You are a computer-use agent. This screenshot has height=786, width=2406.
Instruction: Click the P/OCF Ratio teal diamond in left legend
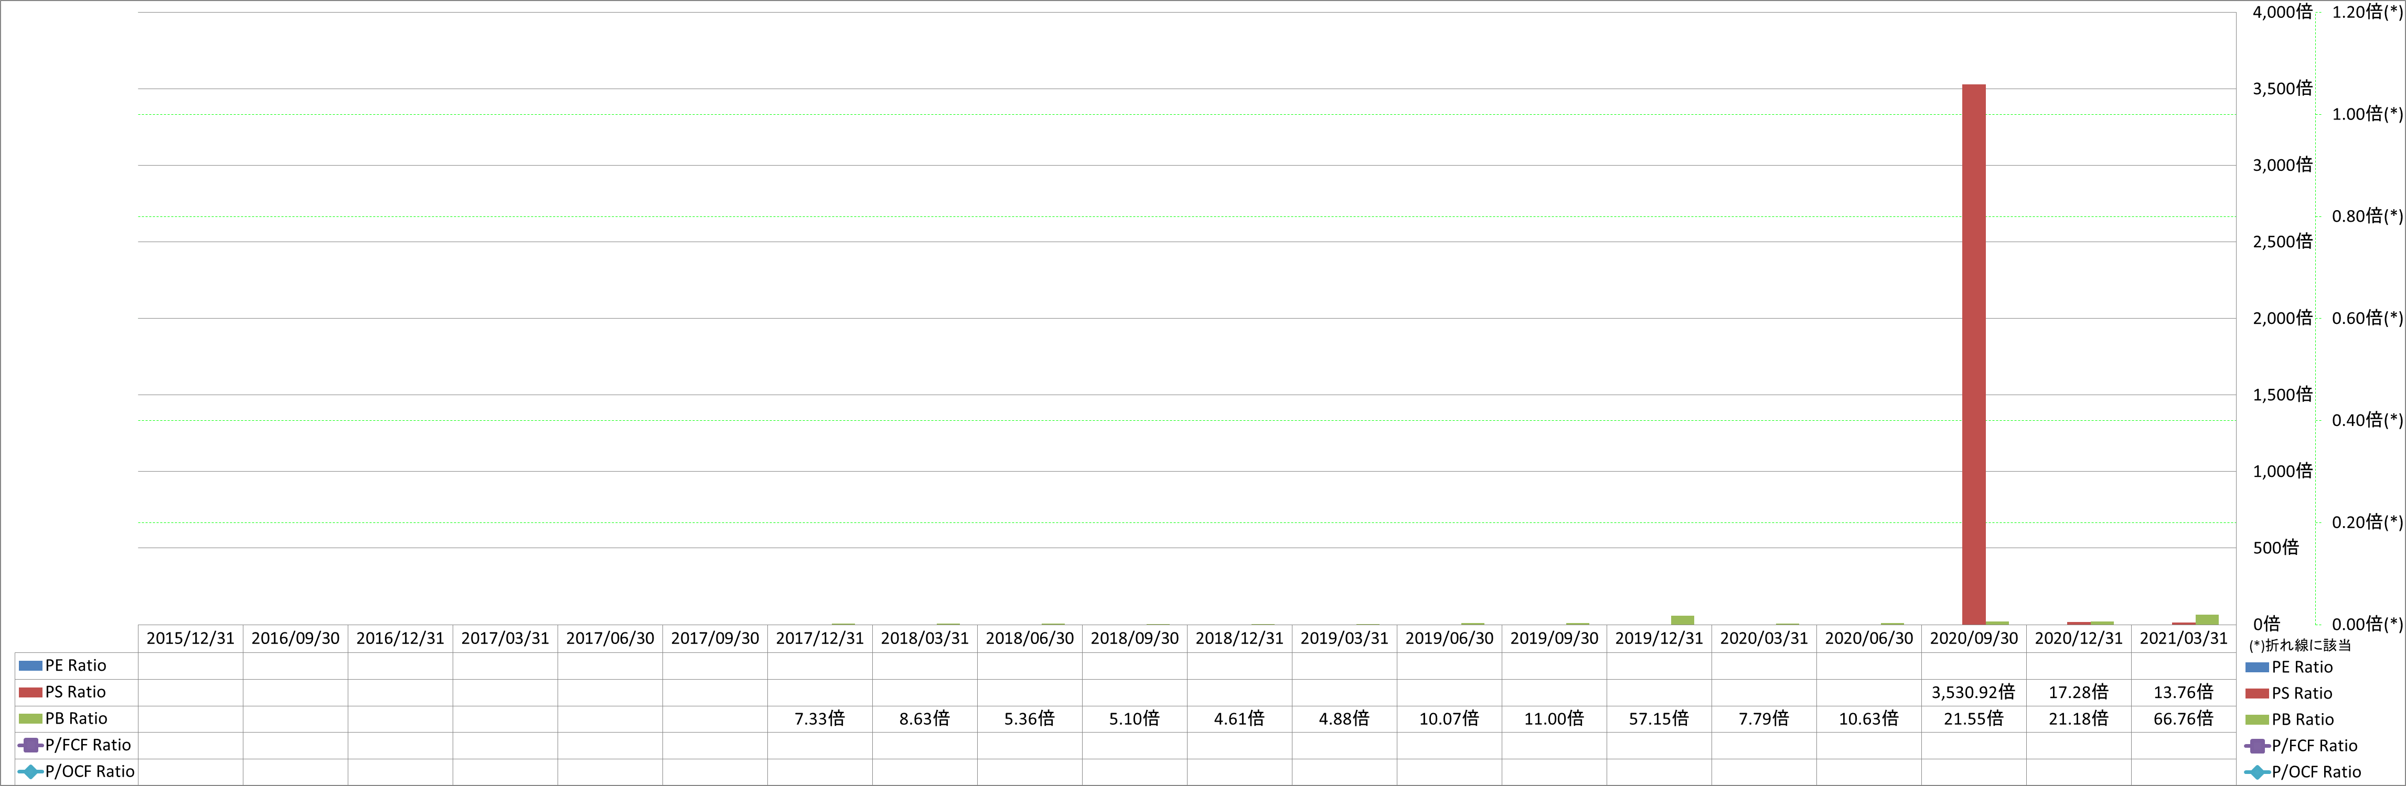click(30, 771)
